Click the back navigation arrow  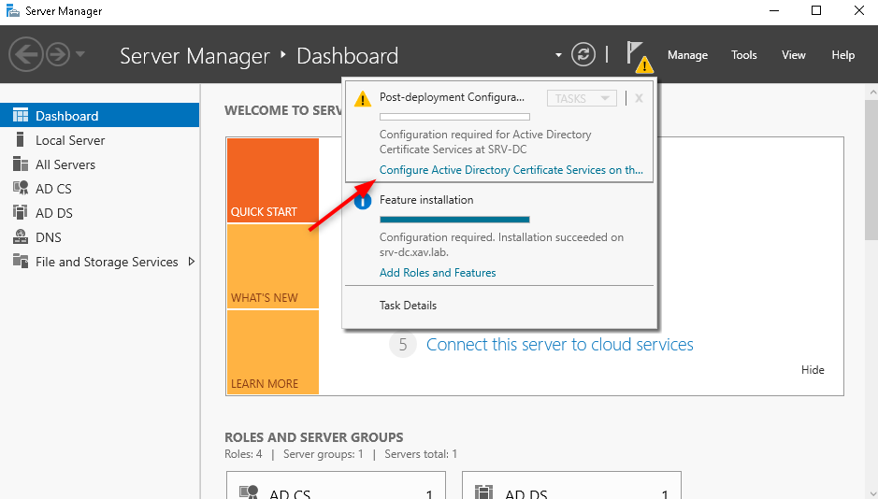pos(26,54)
